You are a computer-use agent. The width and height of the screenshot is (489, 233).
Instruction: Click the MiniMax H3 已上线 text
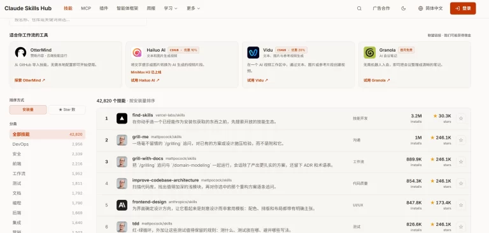146,72
